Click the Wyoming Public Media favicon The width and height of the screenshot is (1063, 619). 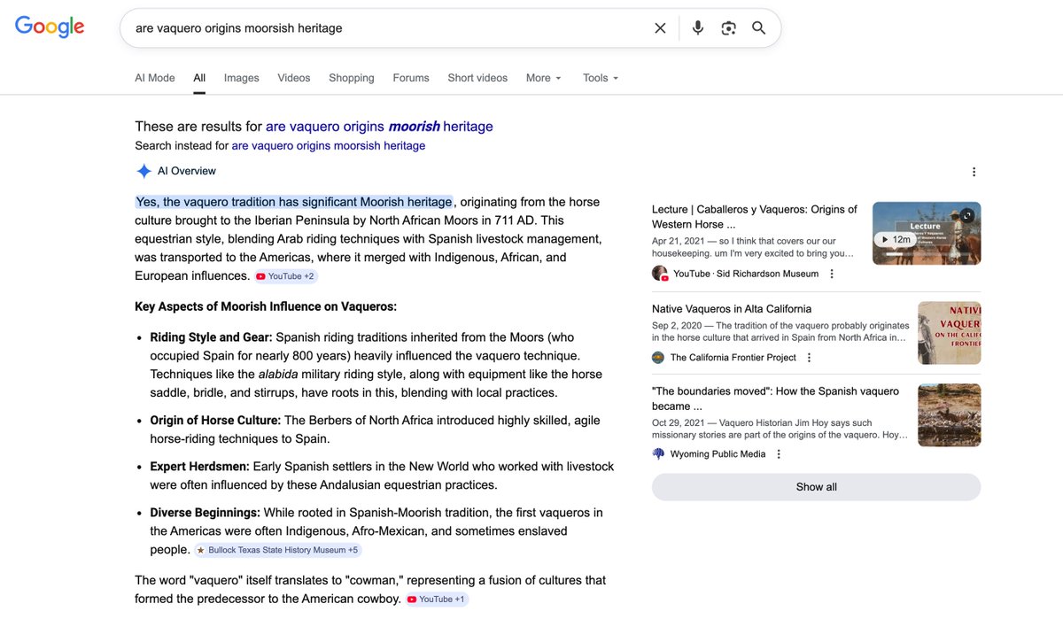(x=658, y=454)
